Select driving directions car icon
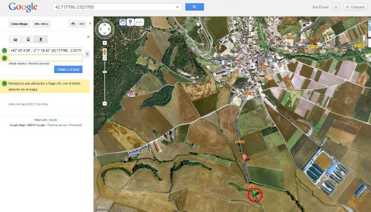The image size is (371, 212). tap(16, 39)
